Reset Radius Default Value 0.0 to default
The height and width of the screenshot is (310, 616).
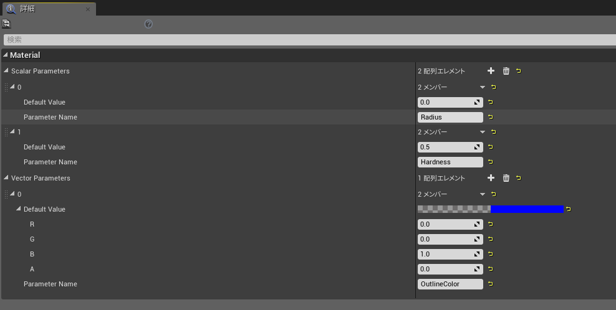[491, 102]
